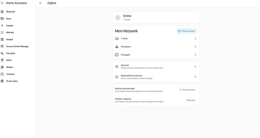Image resolution: width=260 pixels, height=138 pixels.
Task: Select the Optionen settings row label
Action: tap(125, 65)
